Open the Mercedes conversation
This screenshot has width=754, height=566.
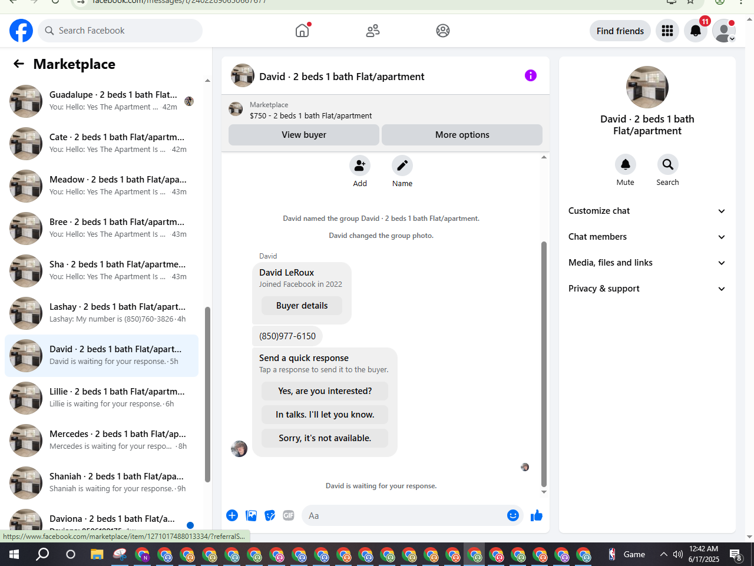tap(101, 441)
